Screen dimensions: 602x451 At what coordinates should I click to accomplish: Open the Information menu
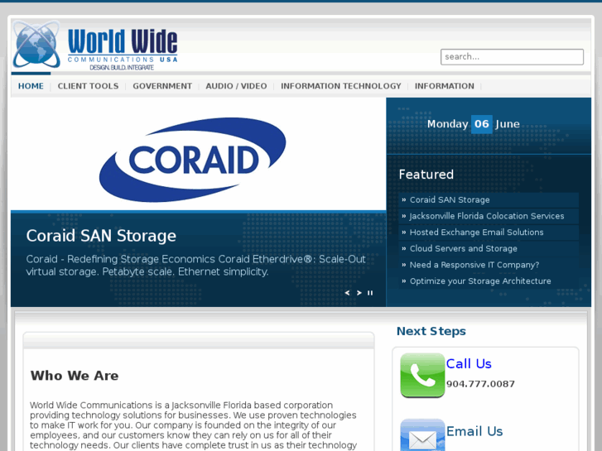point(444,86)
